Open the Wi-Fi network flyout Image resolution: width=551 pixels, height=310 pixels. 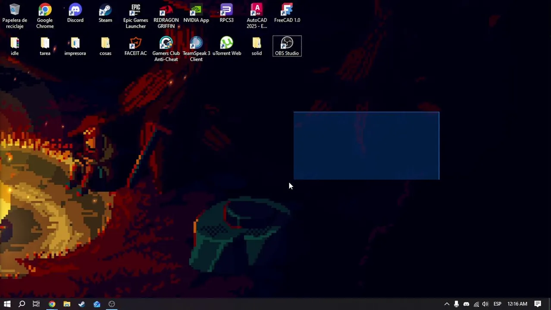pos(476,304)
